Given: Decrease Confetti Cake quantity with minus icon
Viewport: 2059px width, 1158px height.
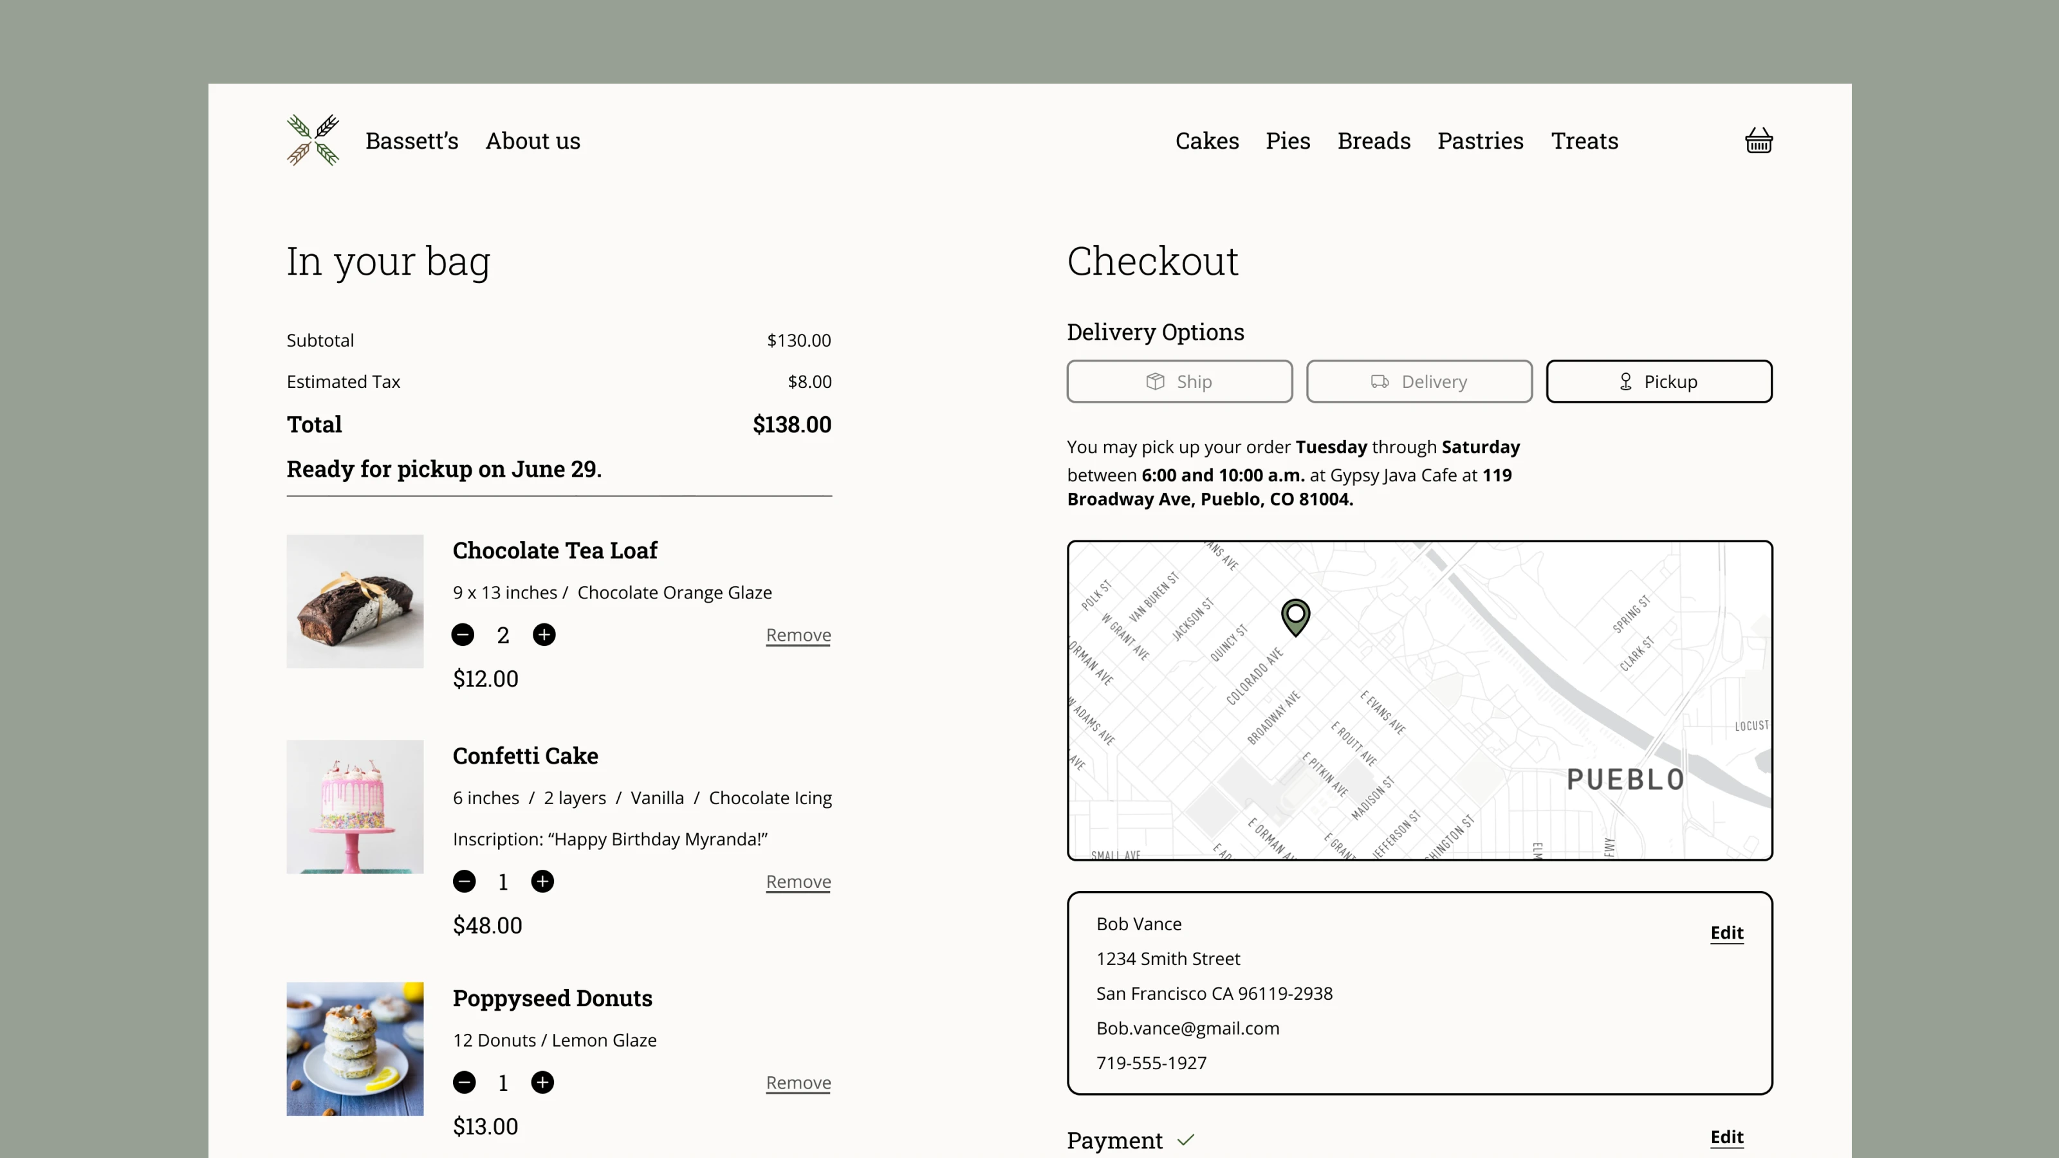Looking at the screenshot, I should tap(465, 881).
